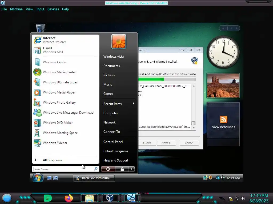Launch Windows Sidebar program

[65, 143]
